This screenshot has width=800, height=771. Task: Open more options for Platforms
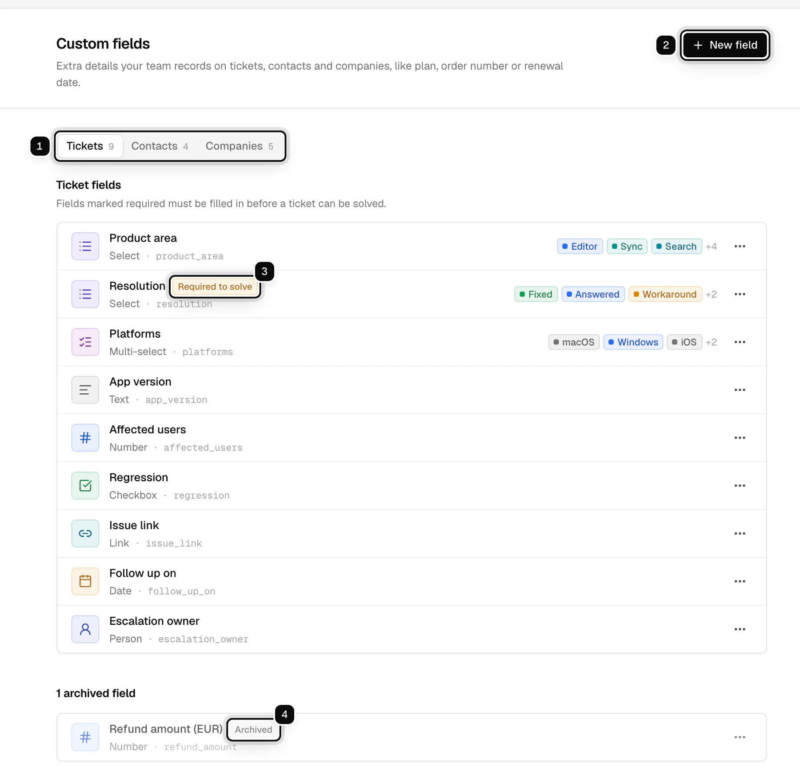coord(740,342)
